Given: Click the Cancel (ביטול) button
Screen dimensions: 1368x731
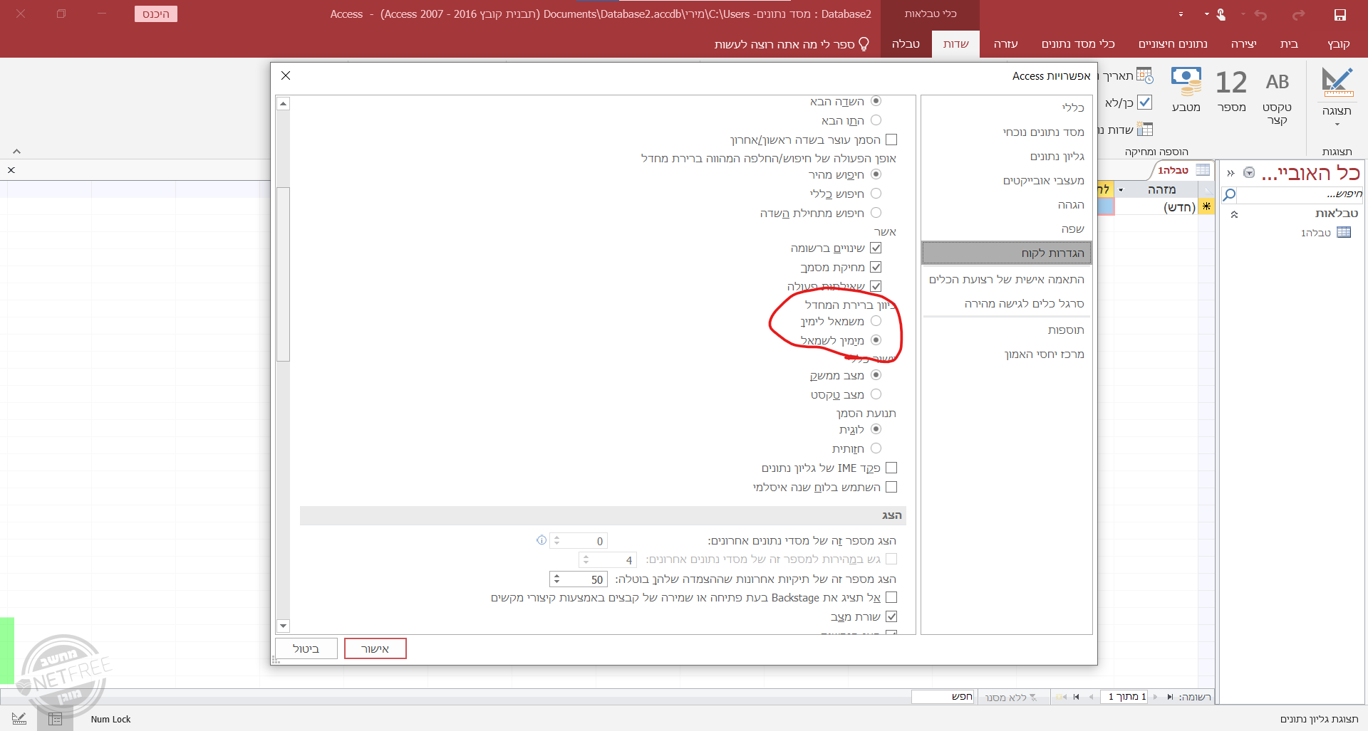Looking at the screenshot, I should pyautogui.click(x=306, y=648).
